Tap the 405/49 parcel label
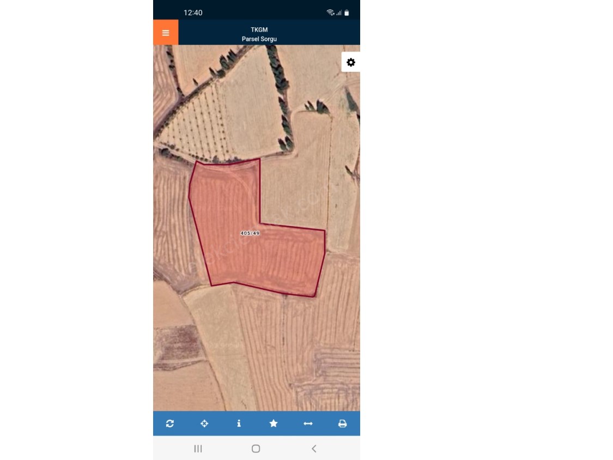Screen dimensions: 613x460 pos(250,233)
